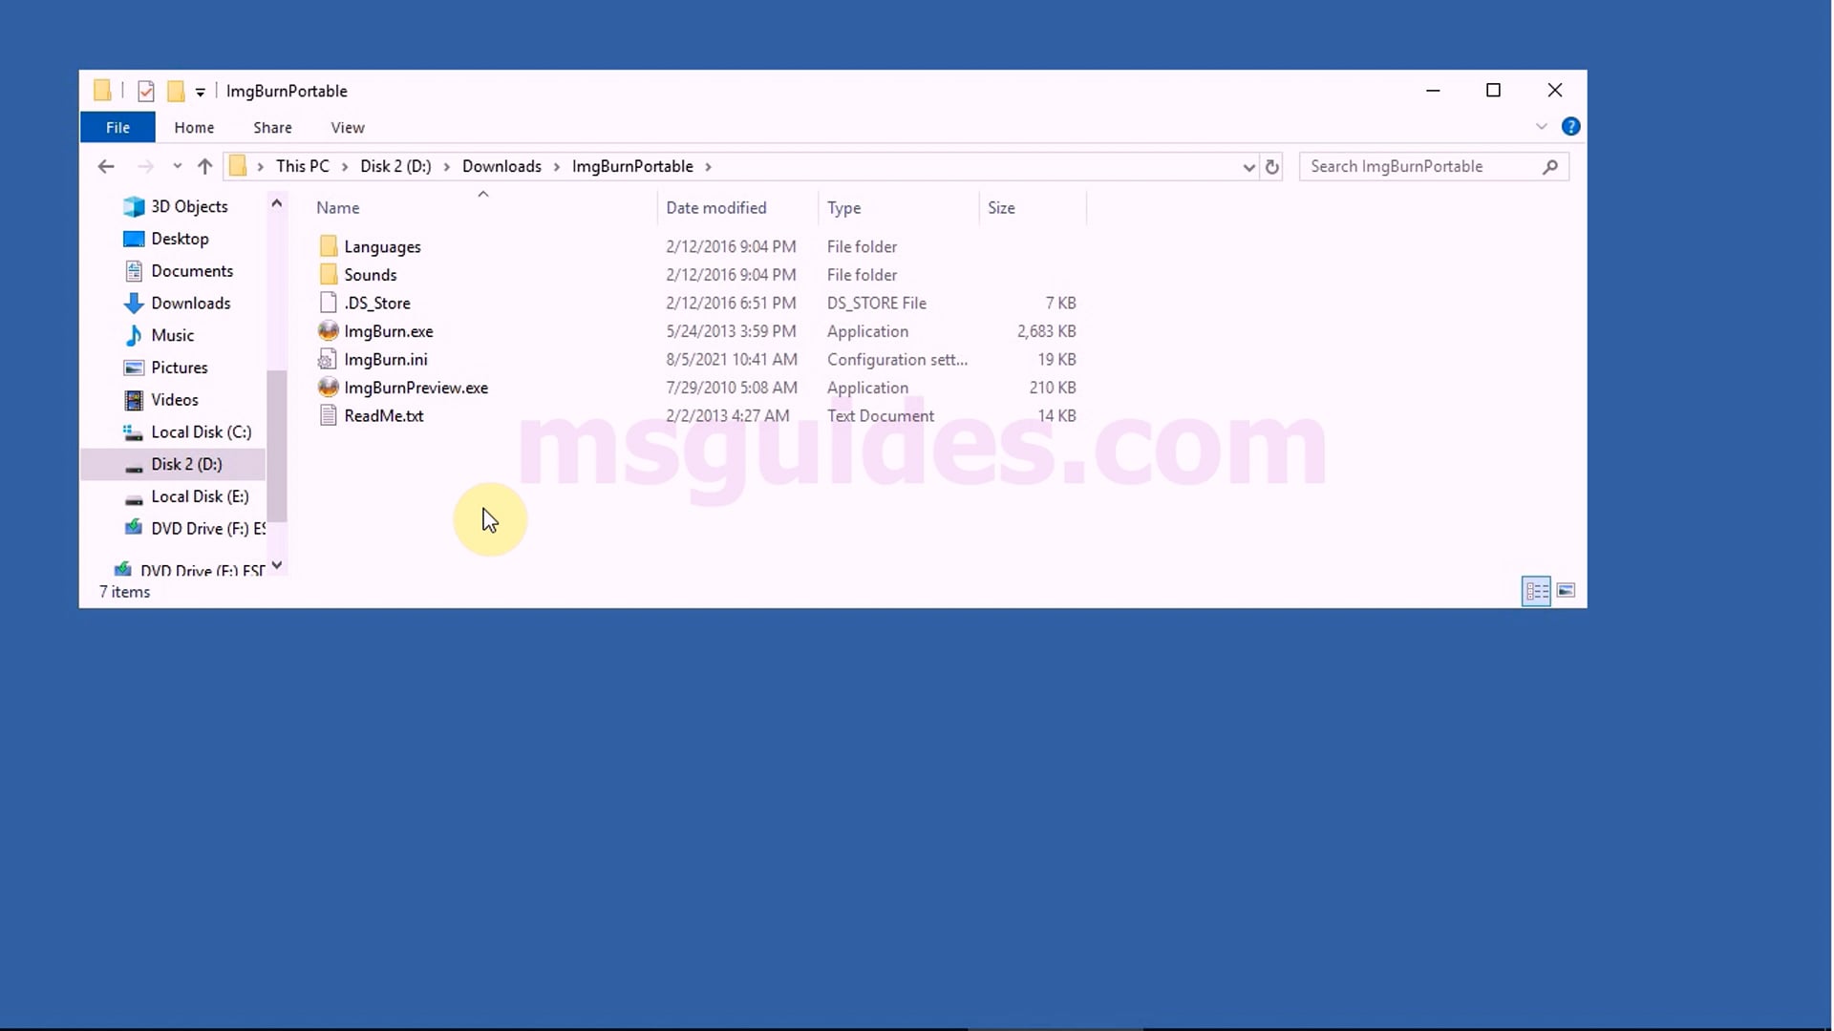Open ImgBurnPreview.exe application
This screenshot has width=1834, height=1031.
[416, 388]
